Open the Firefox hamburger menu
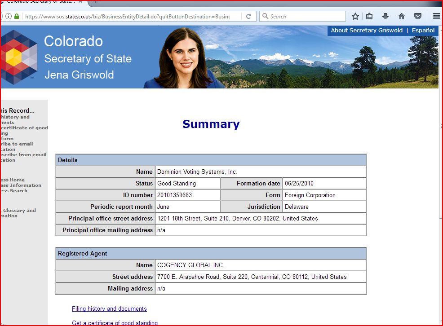Viewport: 443px width, 326px height. 436,16
